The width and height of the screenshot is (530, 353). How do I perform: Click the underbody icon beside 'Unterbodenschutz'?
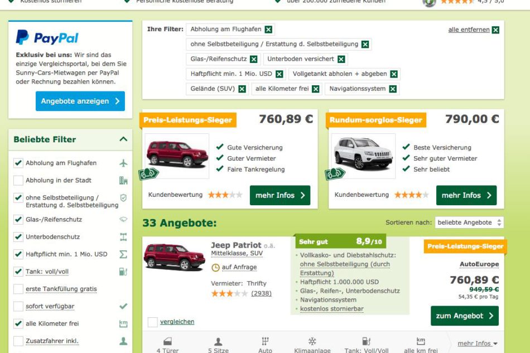(x=123, y=237)
